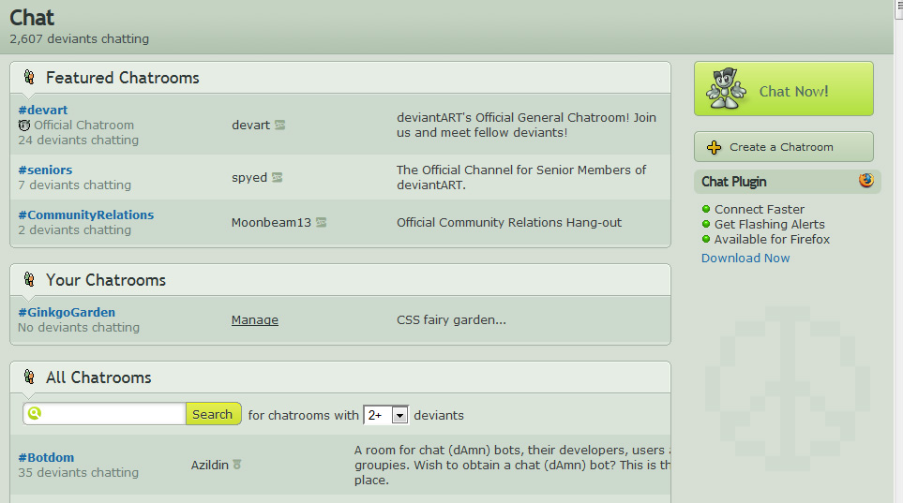The height and width of the screenshot is (503, 903).
Task: Click the 'CSS fairy garden...' description
Action: point(452,319)
